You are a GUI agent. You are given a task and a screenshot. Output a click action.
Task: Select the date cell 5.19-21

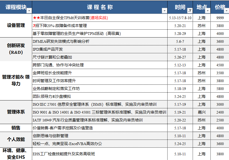[180, 112]
